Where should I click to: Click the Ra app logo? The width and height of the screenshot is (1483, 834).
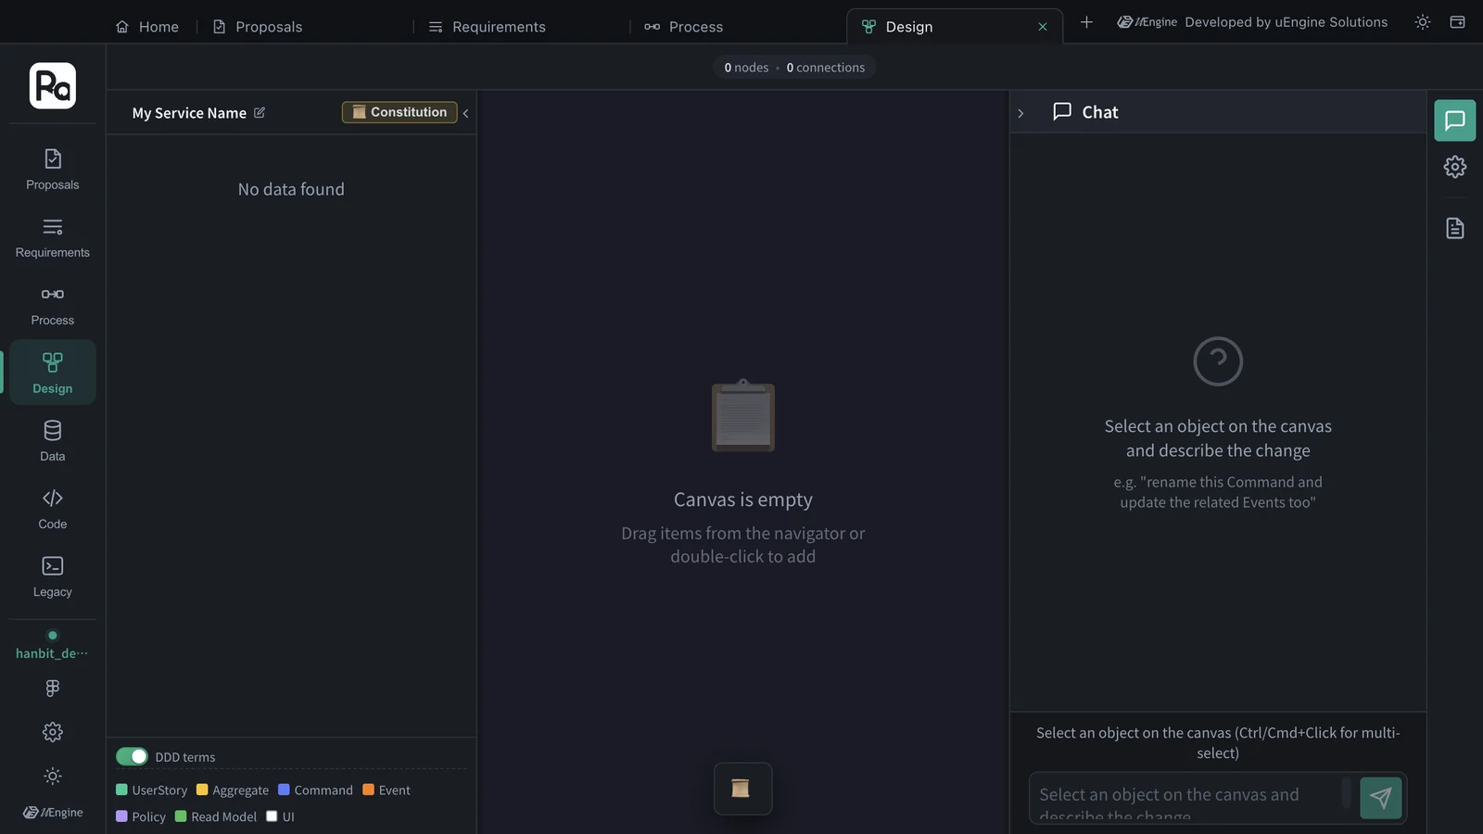click(x=53, y=85)
